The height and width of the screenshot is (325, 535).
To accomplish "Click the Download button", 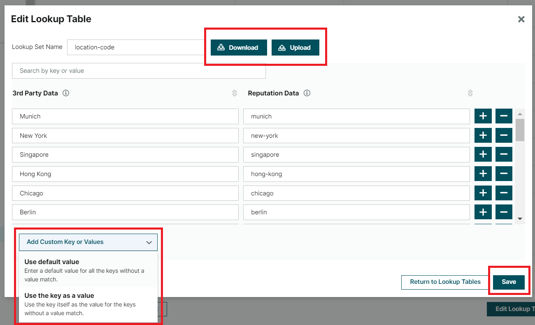I will tap(239, 47).
